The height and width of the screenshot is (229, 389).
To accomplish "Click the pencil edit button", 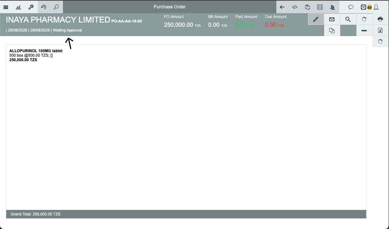I will pyautogui.click(x=316, y=19).
